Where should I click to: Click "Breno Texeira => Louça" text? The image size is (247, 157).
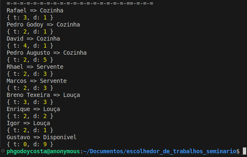click(43, 95)
